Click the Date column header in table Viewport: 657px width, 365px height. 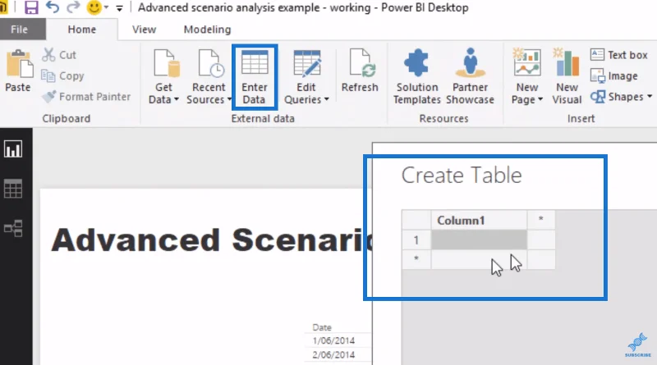pos(322,327)
